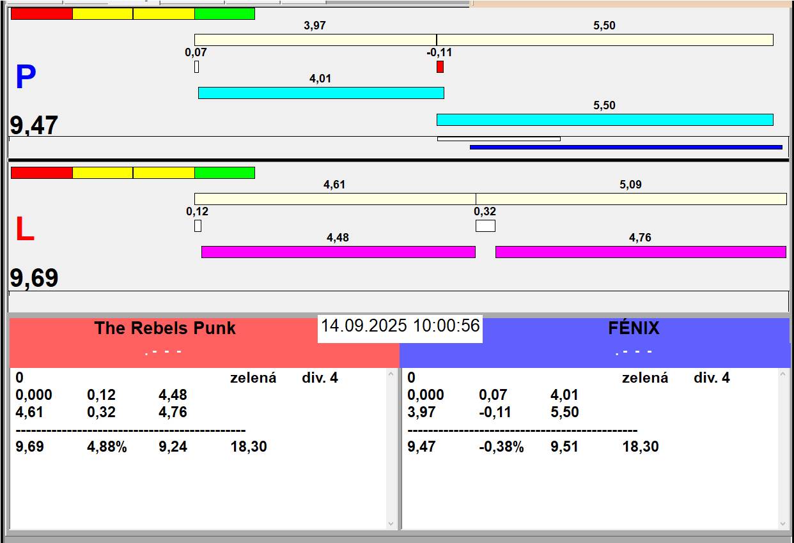Click the 4,88% value in Rebels Punk results
The height and width of the screenshot is (543, 794).
point(107,447)
